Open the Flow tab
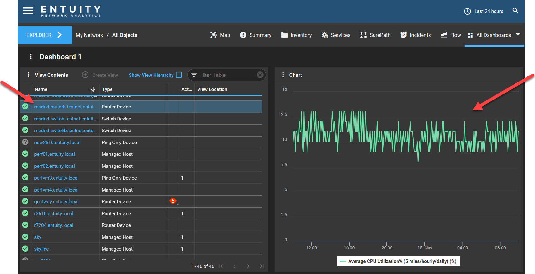Image resolution: width=535 pixels, height=274 pixels. pyautogui.click(x=451, y=35)
